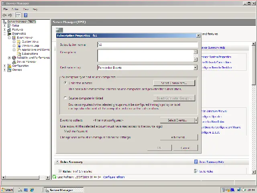
Task: Click the Description box scroll up arrow
Action: 196,52
